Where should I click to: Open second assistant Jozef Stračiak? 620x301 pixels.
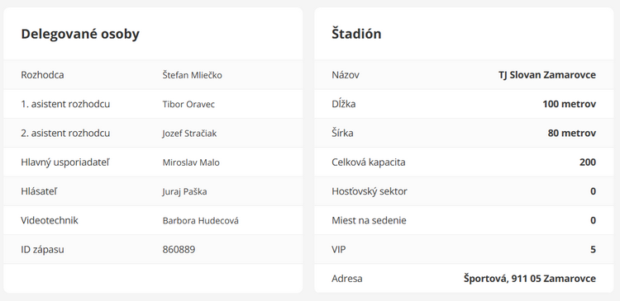pyautogui.click(x=189, y=134)
